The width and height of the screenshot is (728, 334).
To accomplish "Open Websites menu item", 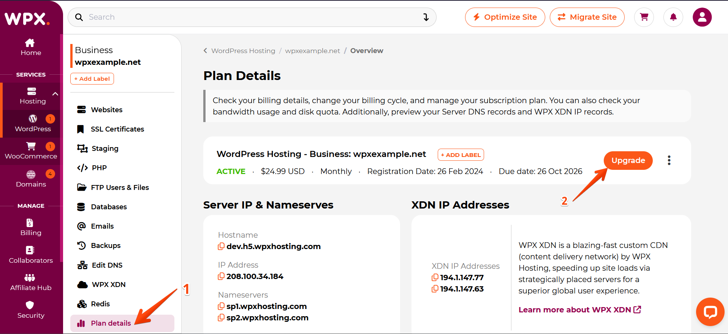I will [x=122, y=110].
